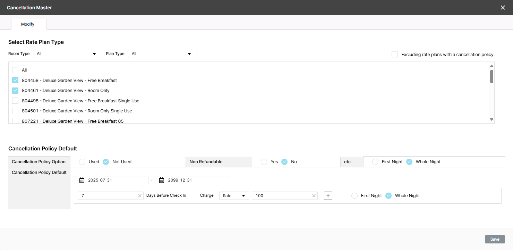The width and height of the screenshot is (513, 250).
Task: Click the Save button
Action: (495, 239)
